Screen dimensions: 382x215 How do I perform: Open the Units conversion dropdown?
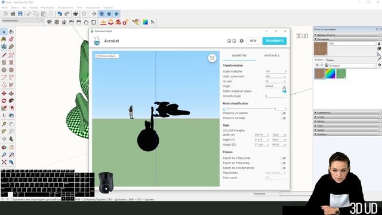276,76
